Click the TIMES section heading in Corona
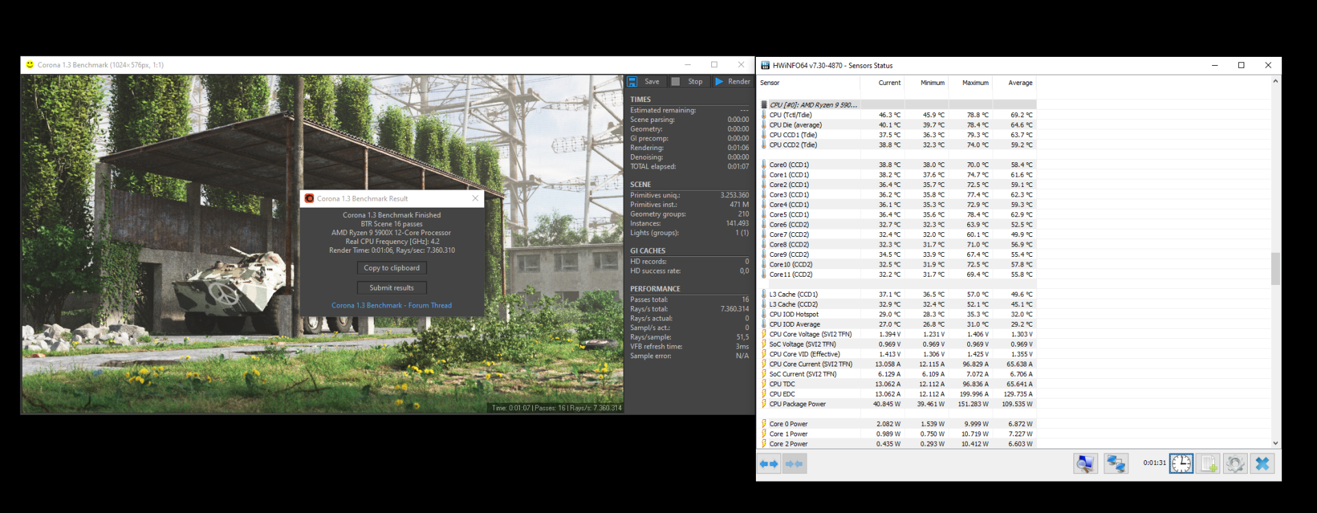This screenshot has height=513, width=1317. coord(641,99)
